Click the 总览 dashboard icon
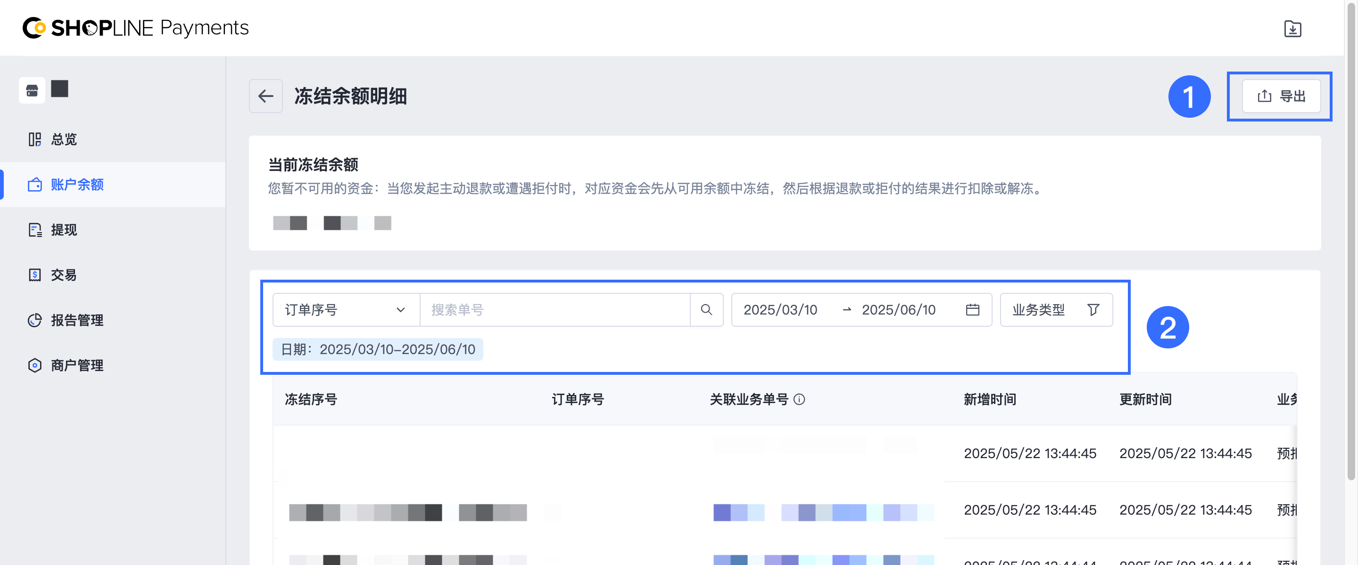 coord(35,139)
